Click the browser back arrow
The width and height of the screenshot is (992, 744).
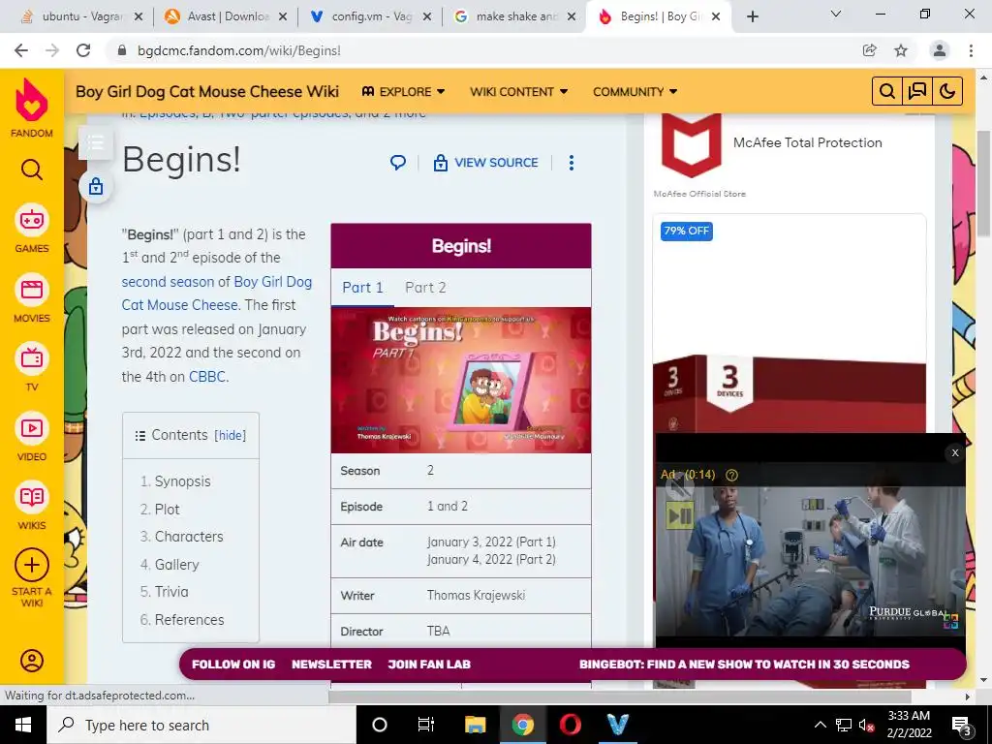(21, 50)
